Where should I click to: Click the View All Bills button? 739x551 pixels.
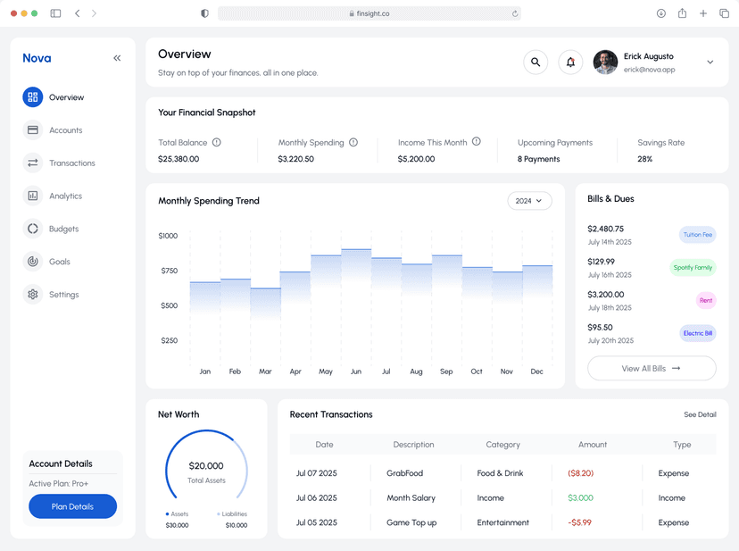(x=651, y=368)
